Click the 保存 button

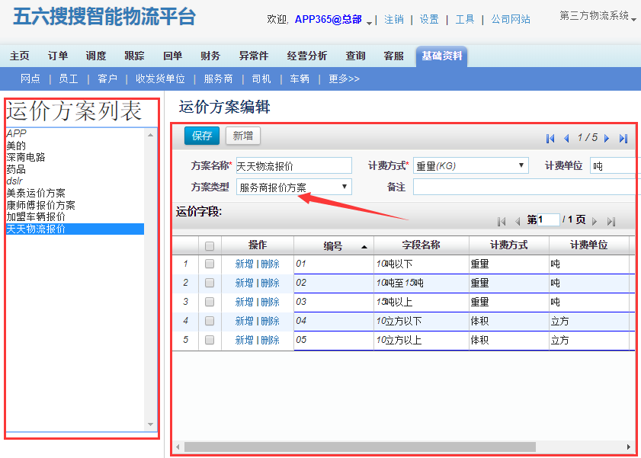202,136
